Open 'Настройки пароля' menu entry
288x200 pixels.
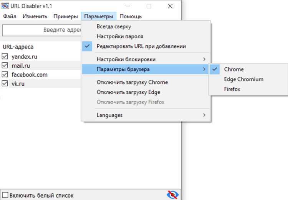point(146,36)
